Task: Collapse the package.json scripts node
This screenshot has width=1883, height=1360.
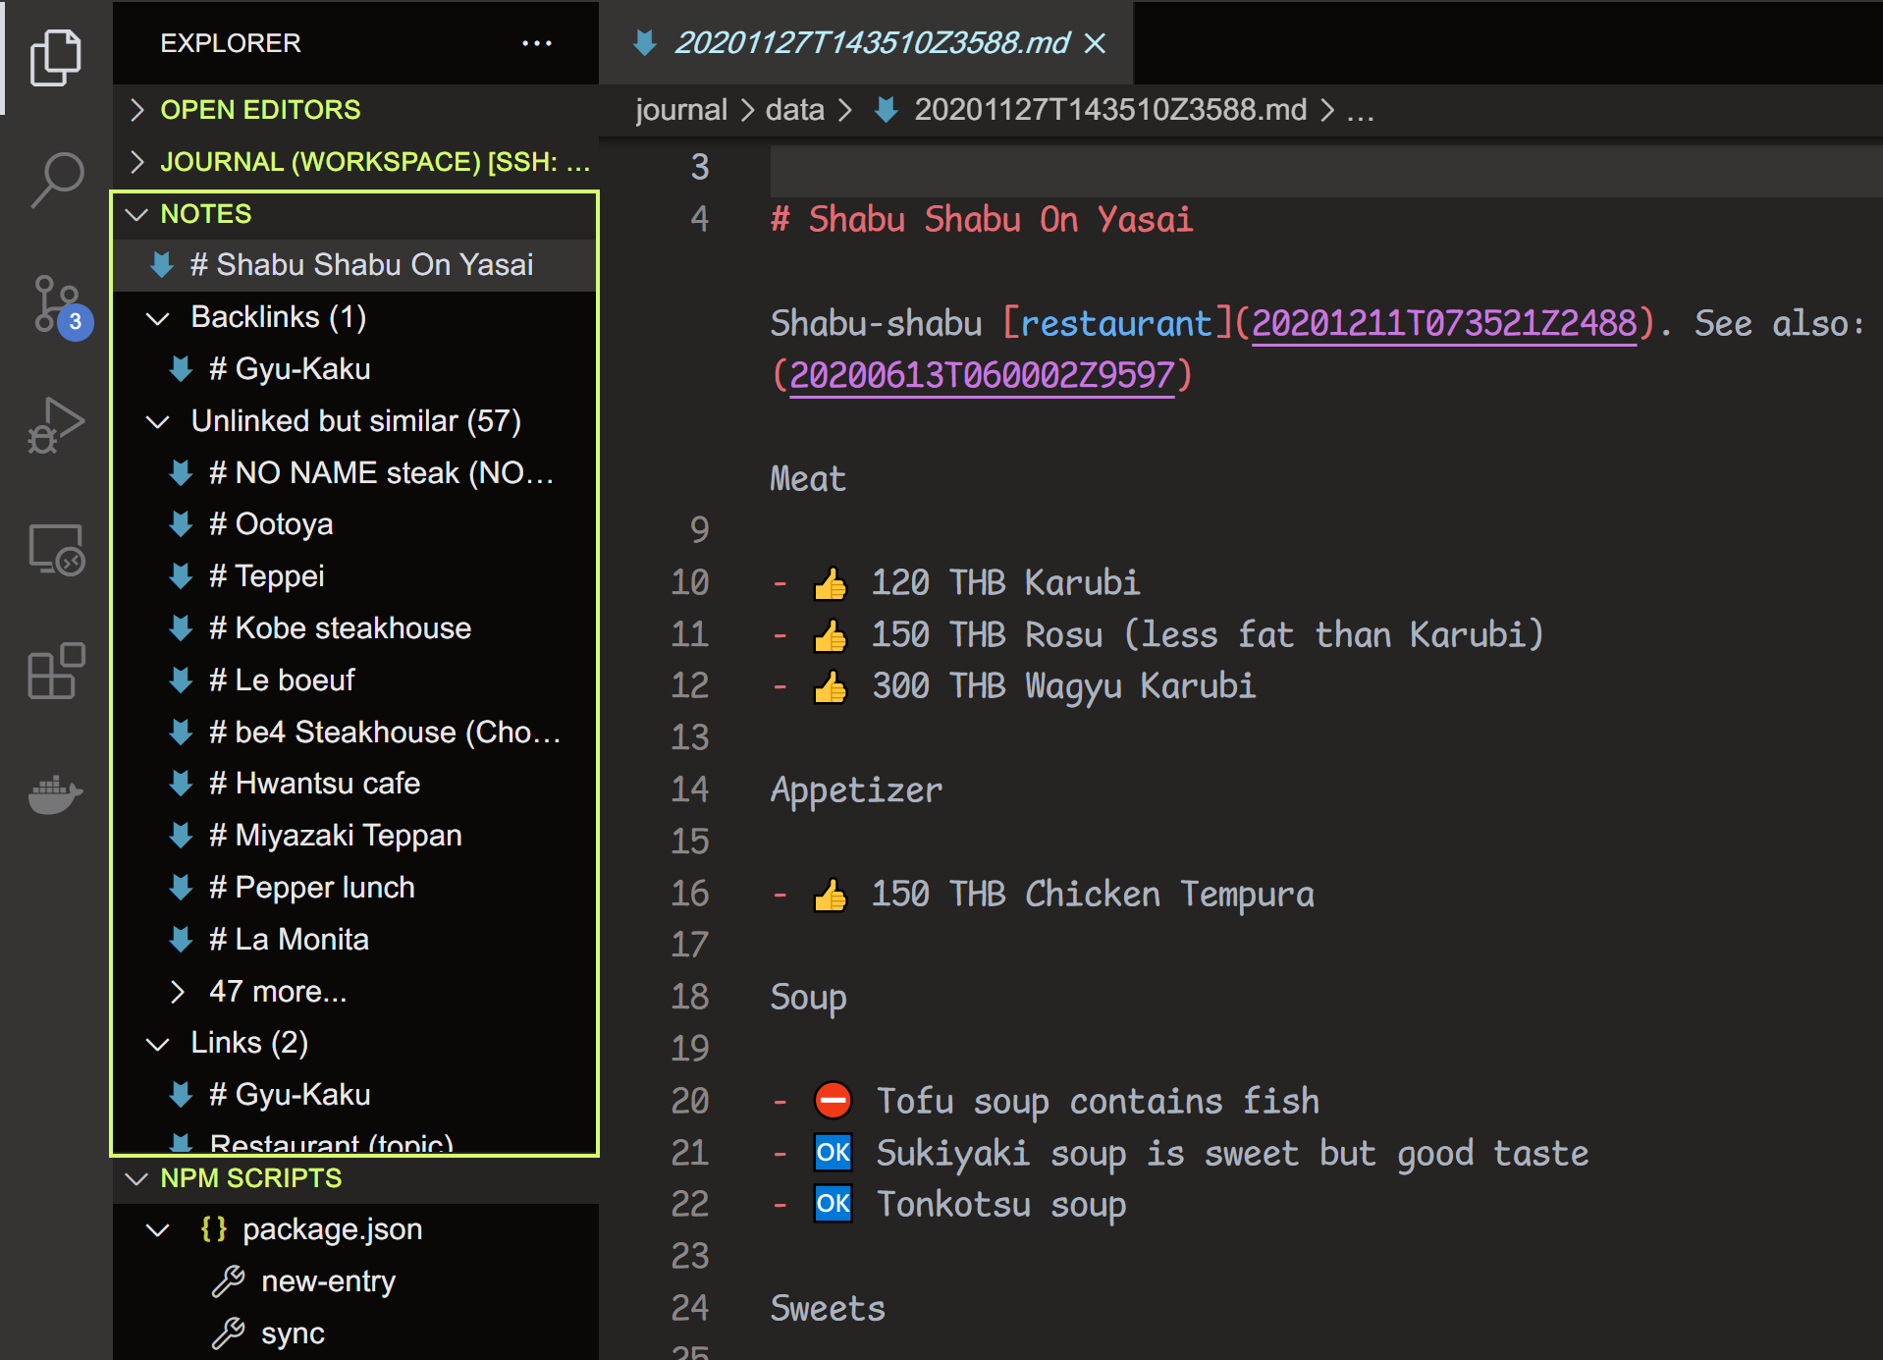Action: tap(158, 1229)
